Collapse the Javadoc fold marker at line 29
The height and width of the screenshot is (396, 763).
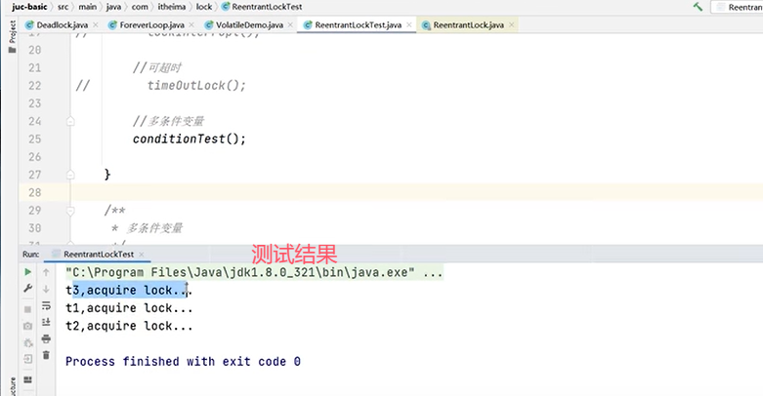[x=70, y=211]
